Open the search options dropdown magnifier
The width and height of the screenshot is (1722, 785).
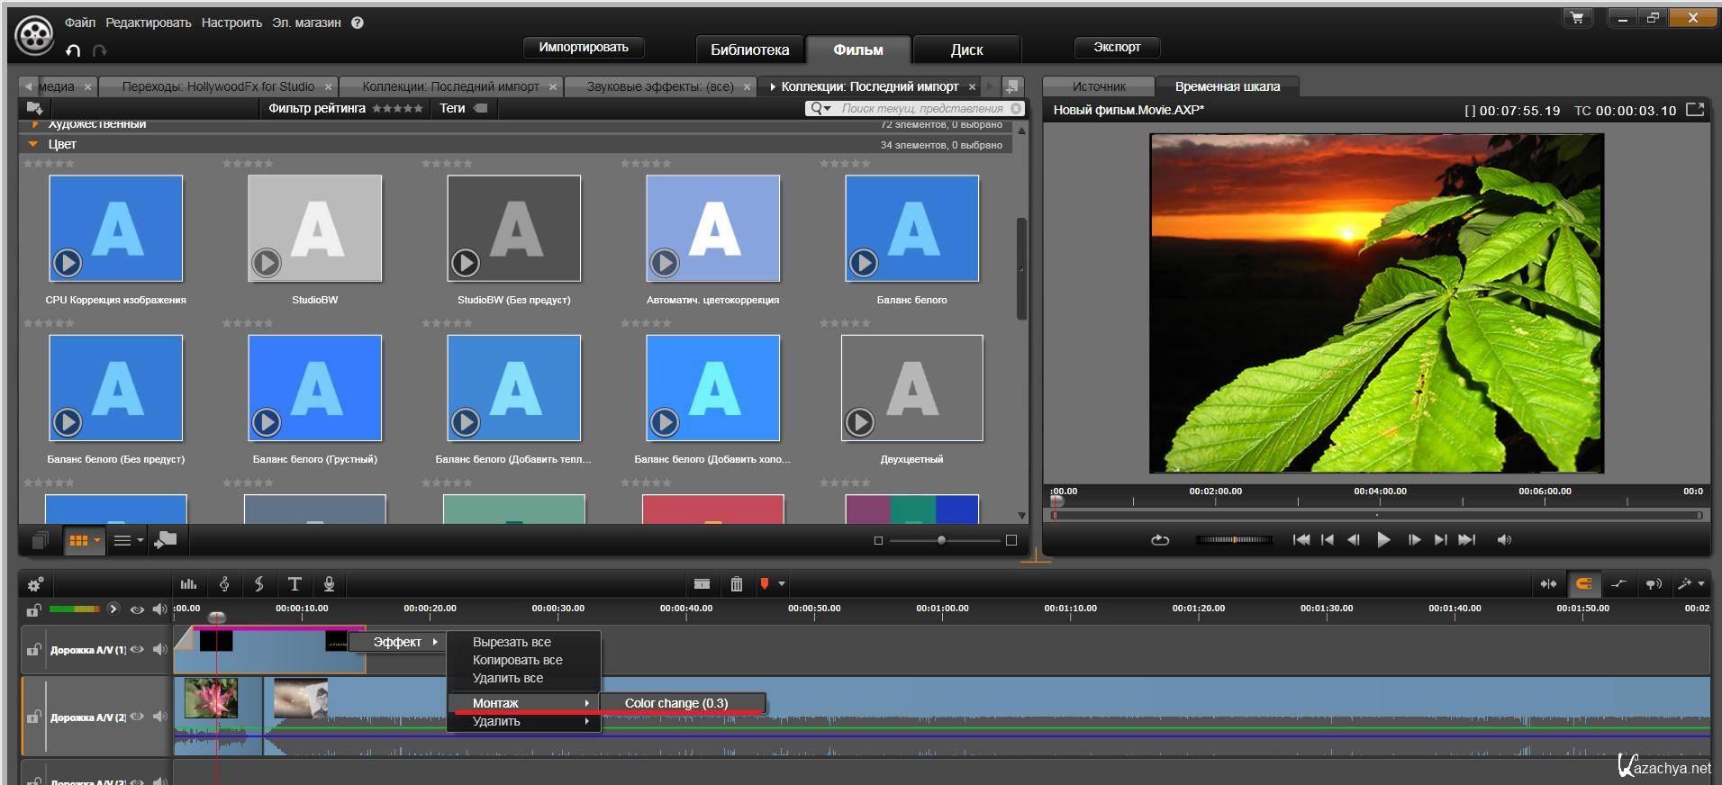[820, 108]
